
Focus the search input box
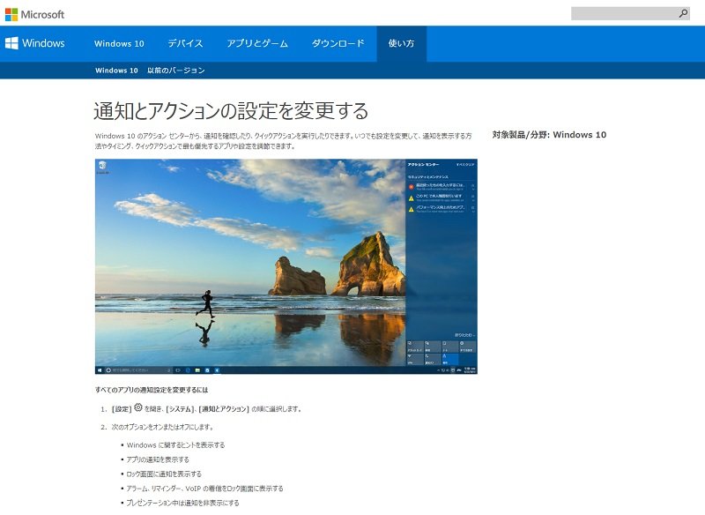[x=630, y=13]
